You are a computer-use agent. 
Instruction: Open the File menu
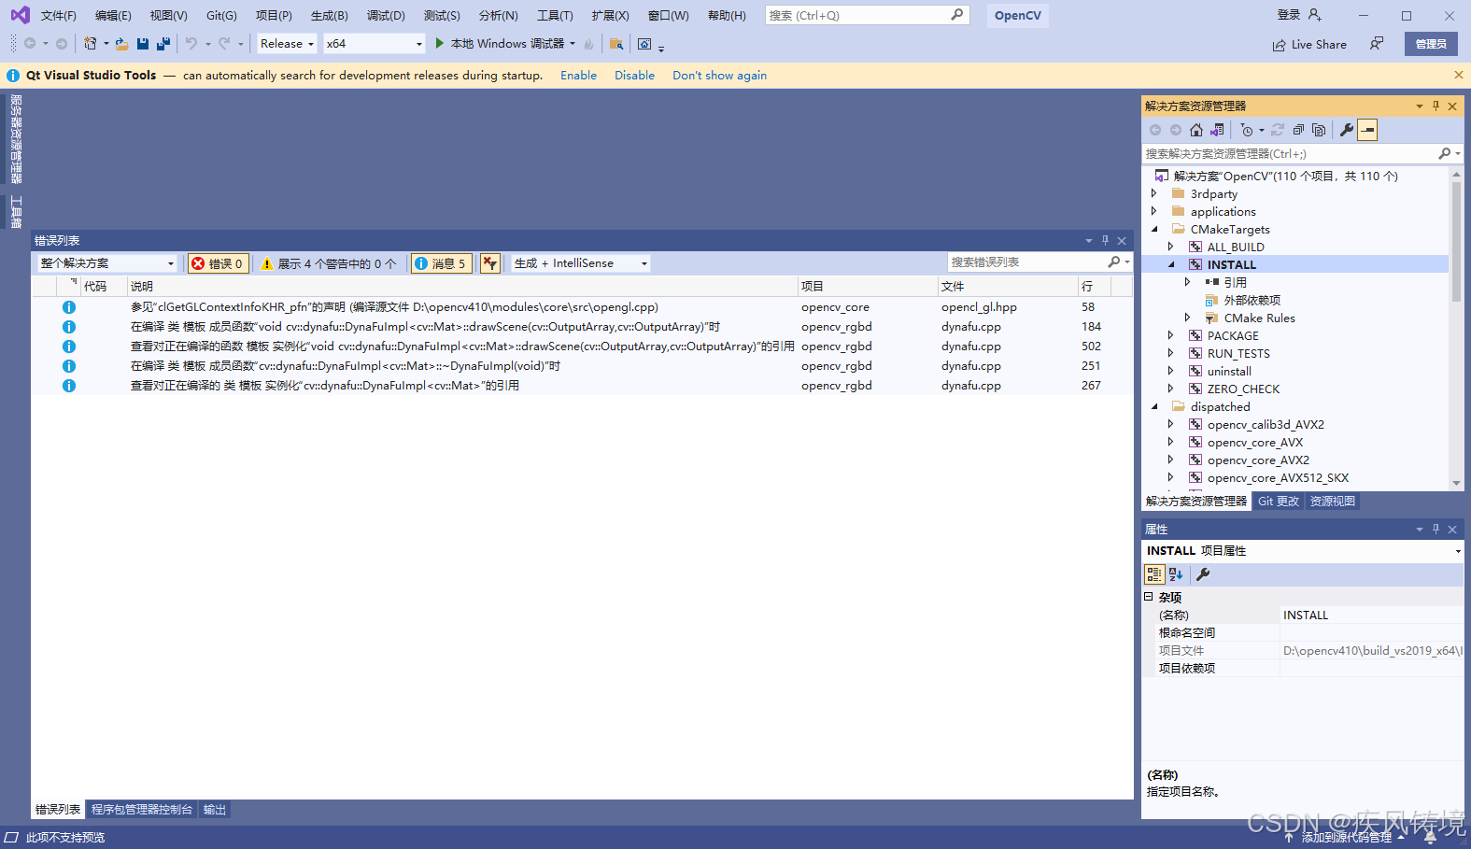click(x=59, y=15)
